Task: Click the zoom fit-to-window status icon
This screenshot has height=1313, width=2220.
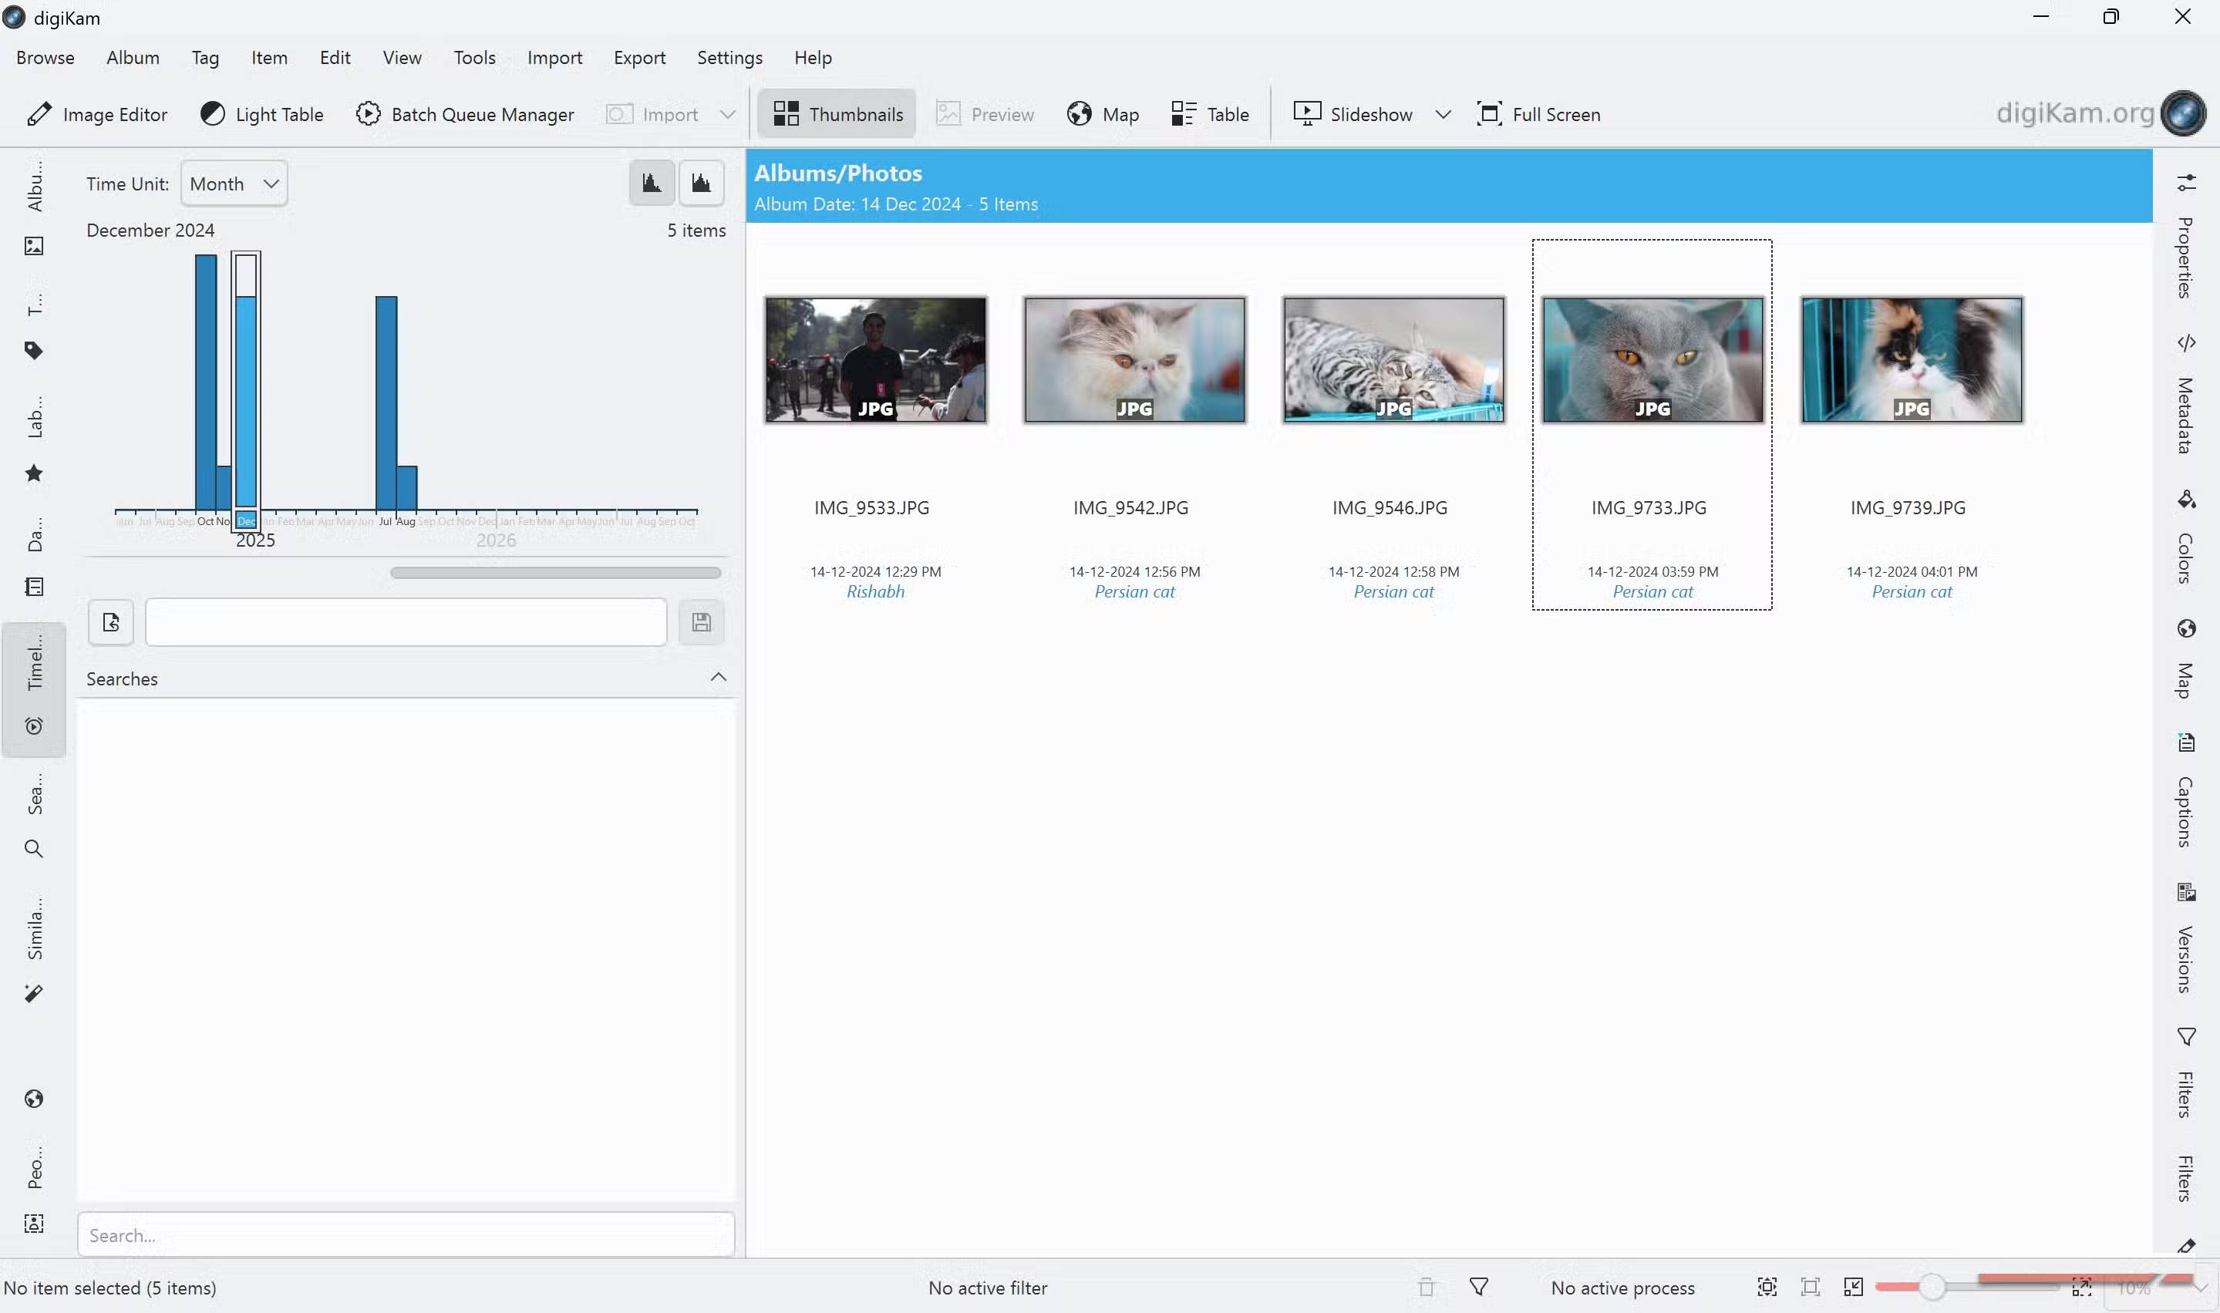Action: click(1766, 1288)
